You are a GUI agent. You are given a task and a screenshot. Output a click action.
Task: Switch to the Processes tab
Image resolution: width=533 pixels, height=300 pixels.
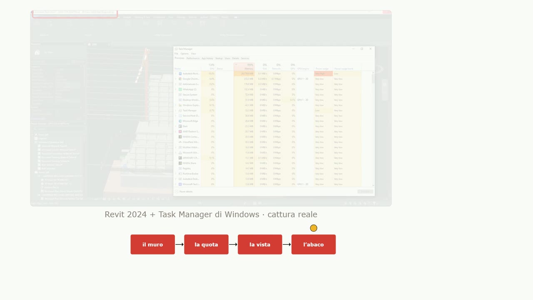tap(179, 58)
